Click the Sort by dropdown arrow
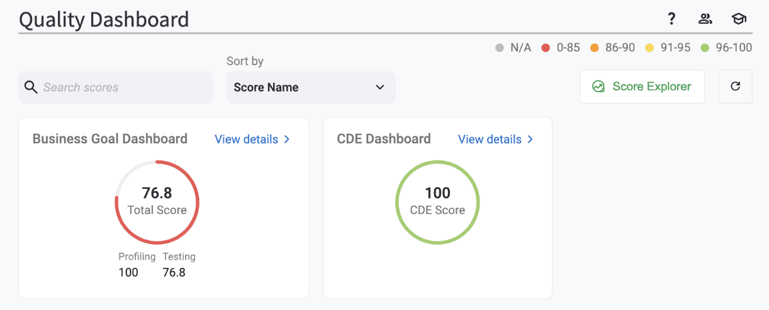This screenshot has height=310, width=769. (379, 87)
